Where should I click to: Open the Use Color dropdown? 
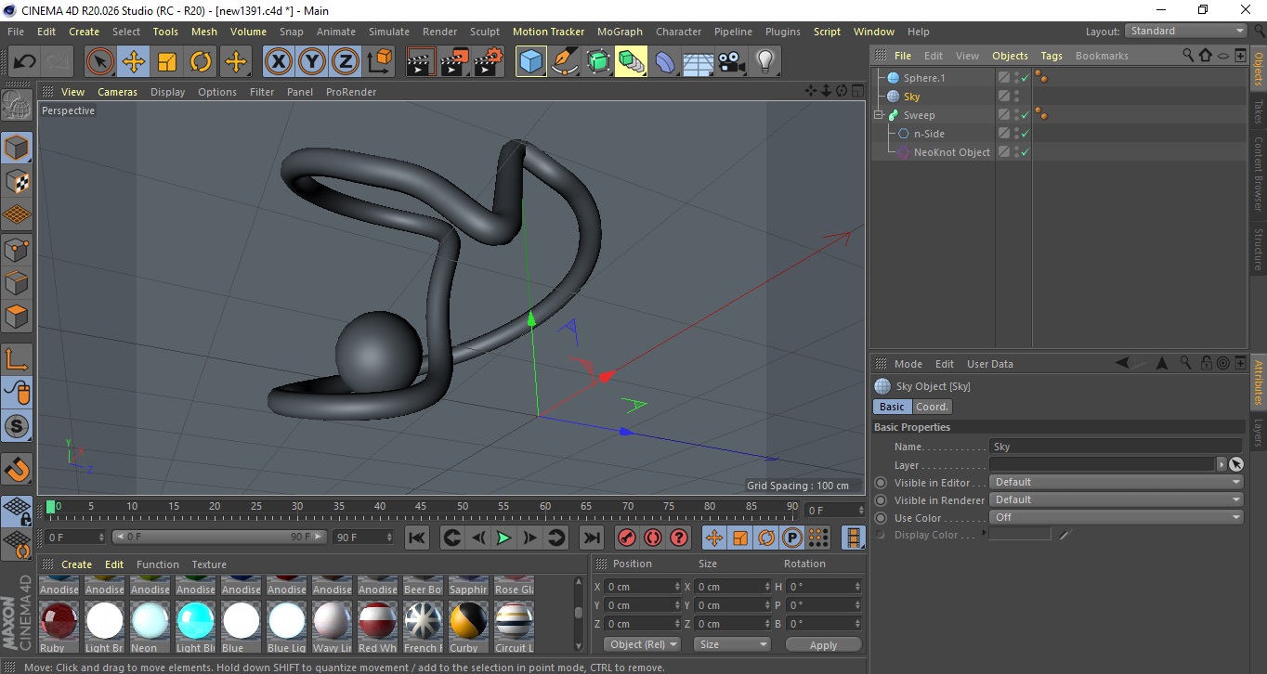point(1116,517)
